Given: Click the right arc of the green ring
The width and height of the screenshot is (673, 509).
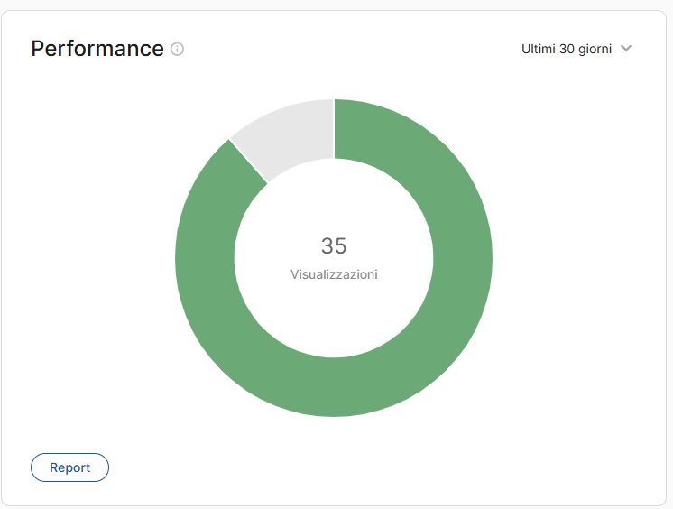Looking at the screenshot, I should click(463, 258).
